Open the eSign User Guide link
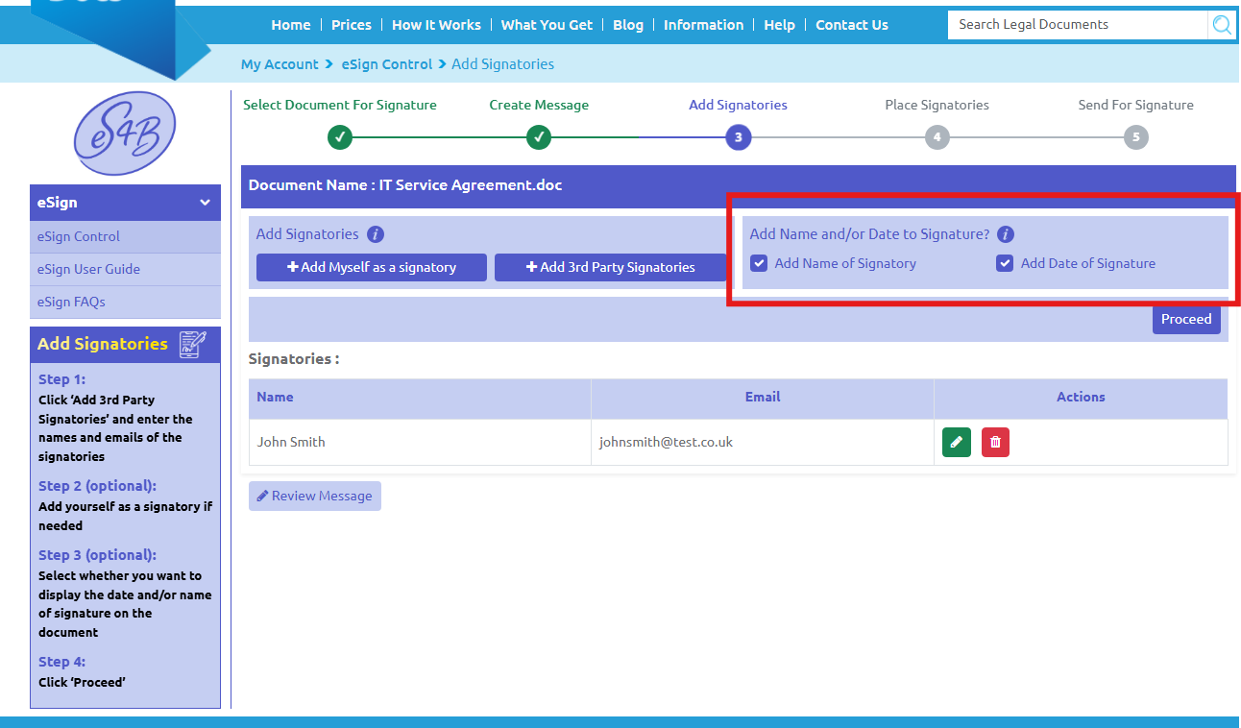This screenshot has width=1241, height=728. tap(88, 269)
